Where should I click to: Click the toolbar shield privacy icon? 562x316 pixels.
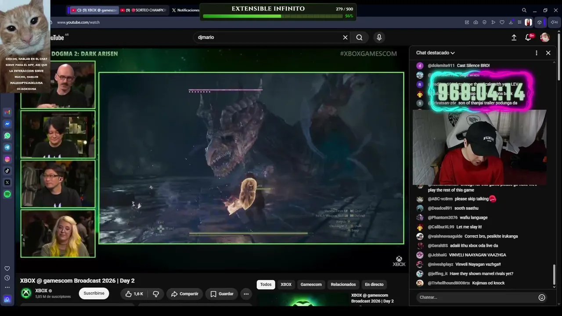pos(484,22)
